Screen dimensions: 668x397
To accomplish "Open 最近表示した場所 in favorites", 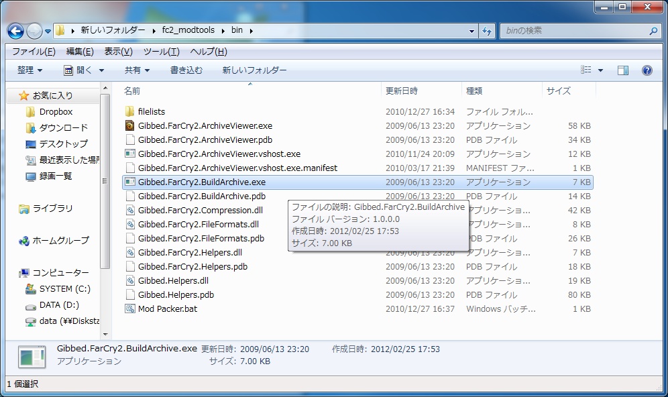I will point(69,160).
